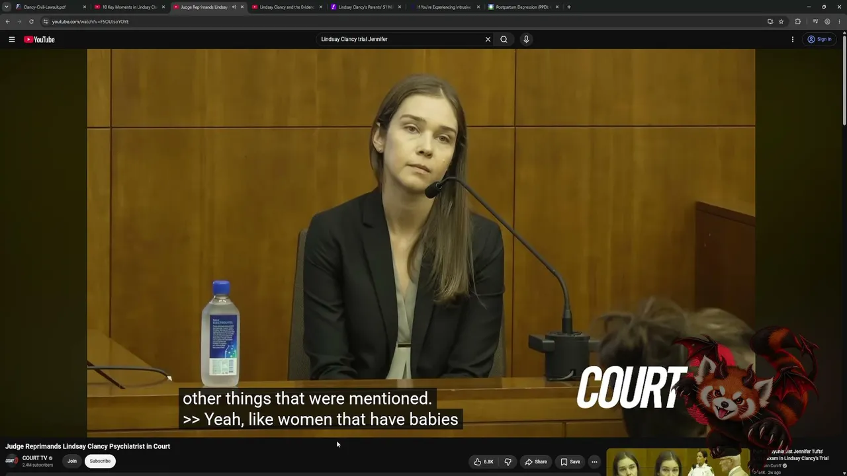Switch to If You're Experiencing Intrusive tab
Image resolution: width=847 pixels, height=476 pixels.
(444, 7)
